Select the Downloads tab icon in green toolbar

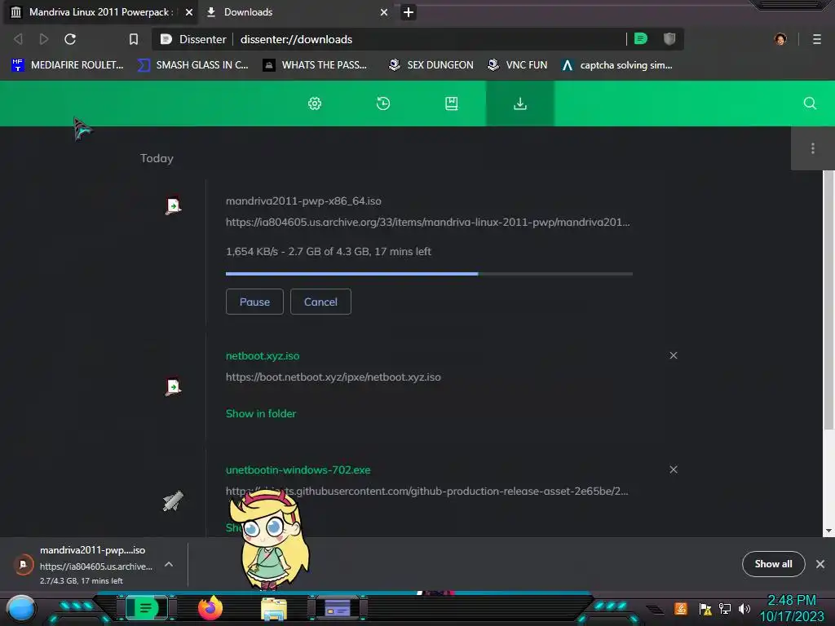tap(519, 104)
